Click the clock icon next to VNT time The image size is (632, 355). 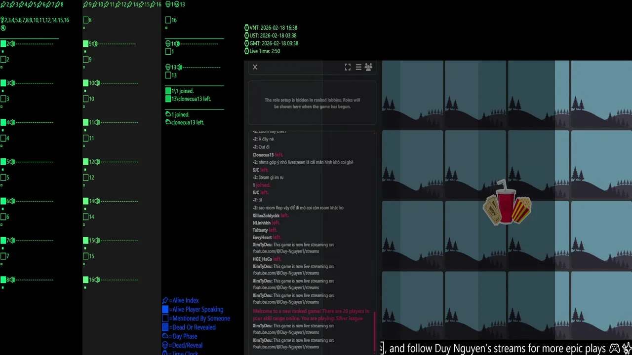tap(247, 28)
